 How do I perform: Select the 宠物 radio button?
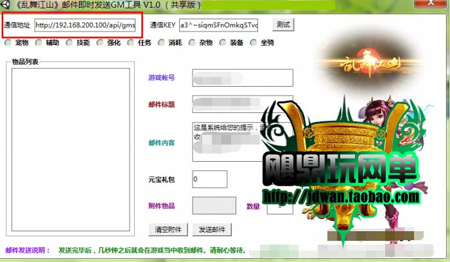tap(8, 43)
